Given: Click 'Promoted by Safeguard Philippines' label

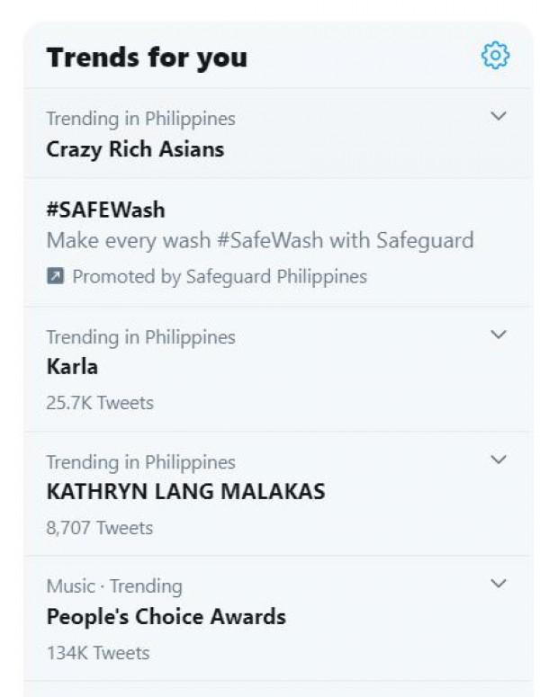Looking at the screenshot, I should [220, 277].
